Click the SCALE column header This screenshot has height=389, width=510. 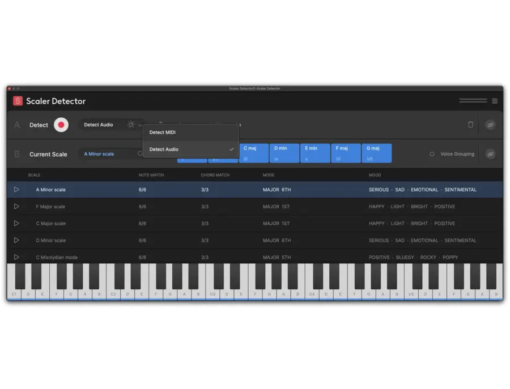click(34, 175)
